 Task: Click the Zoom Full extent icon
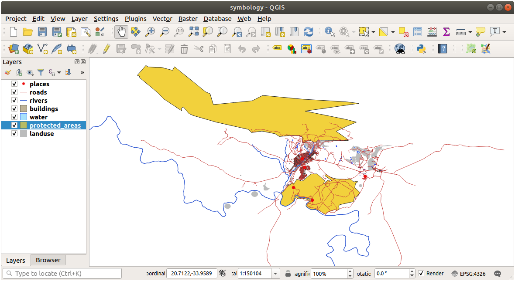[193, 32]
